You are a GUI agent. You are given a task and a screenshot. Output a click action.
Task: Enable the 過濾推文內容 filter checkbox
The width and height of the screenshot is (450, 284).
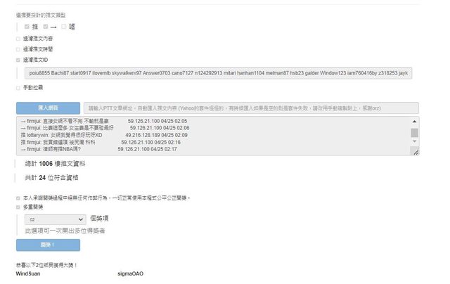[18, 39]
